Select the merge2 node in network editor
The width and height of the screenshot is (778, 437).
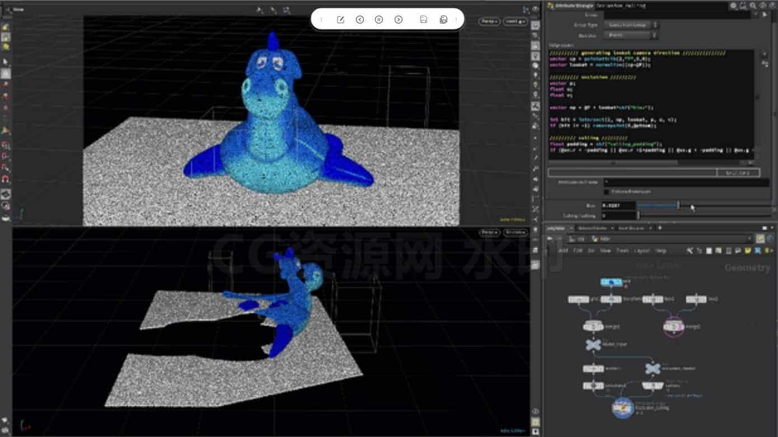(673, 326)
